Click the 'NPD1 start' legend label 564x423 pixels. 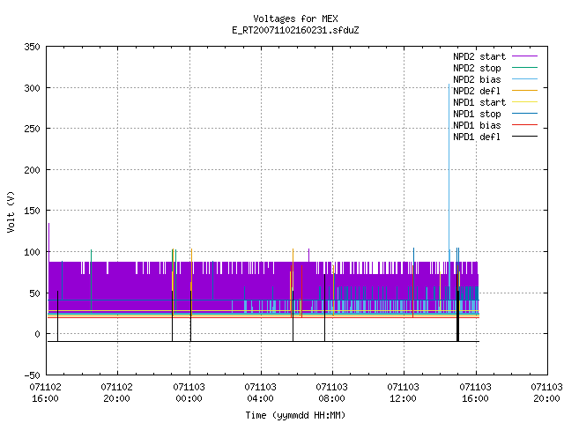click(479, 102)
